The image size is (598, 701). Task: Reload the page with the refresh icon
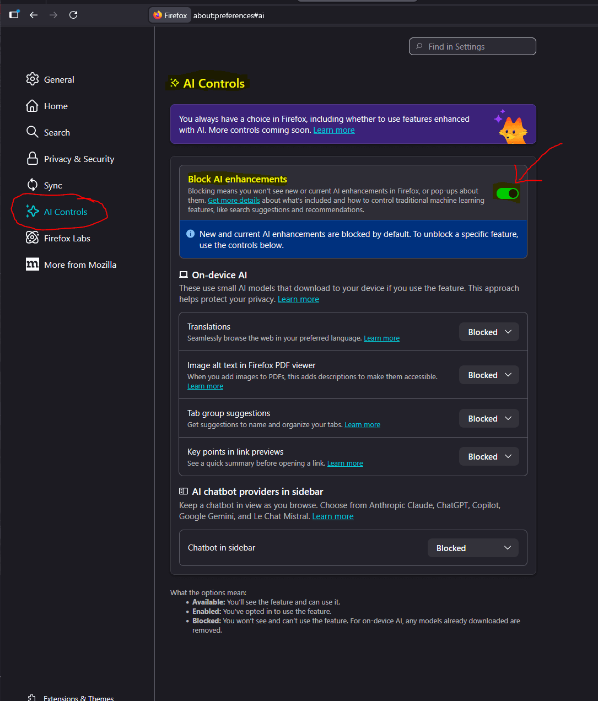tap(73, 15)
